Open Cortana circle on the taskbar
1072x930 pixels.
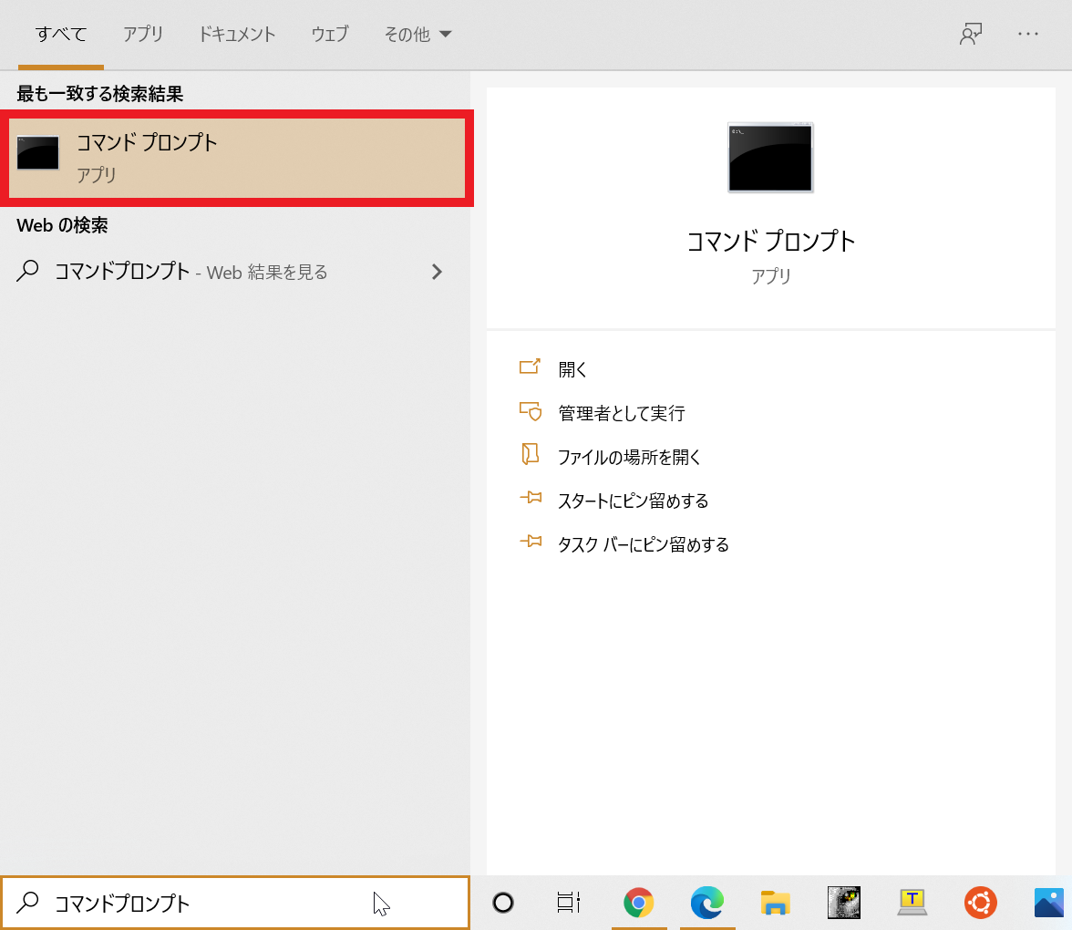tap(503, 903)
